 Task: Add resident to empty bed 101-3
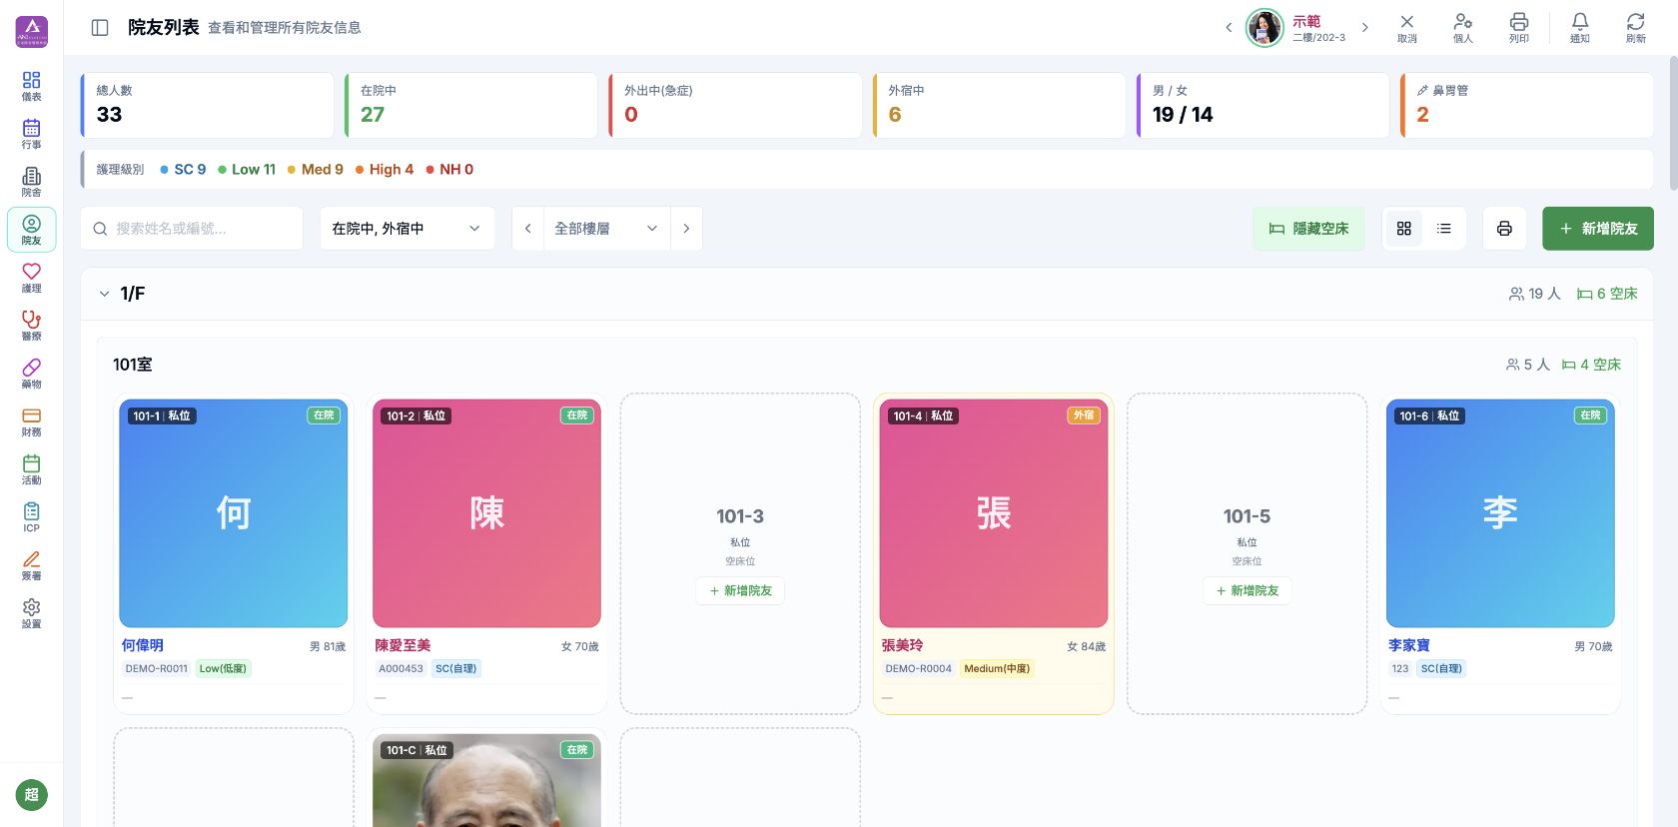pos(740,591)
